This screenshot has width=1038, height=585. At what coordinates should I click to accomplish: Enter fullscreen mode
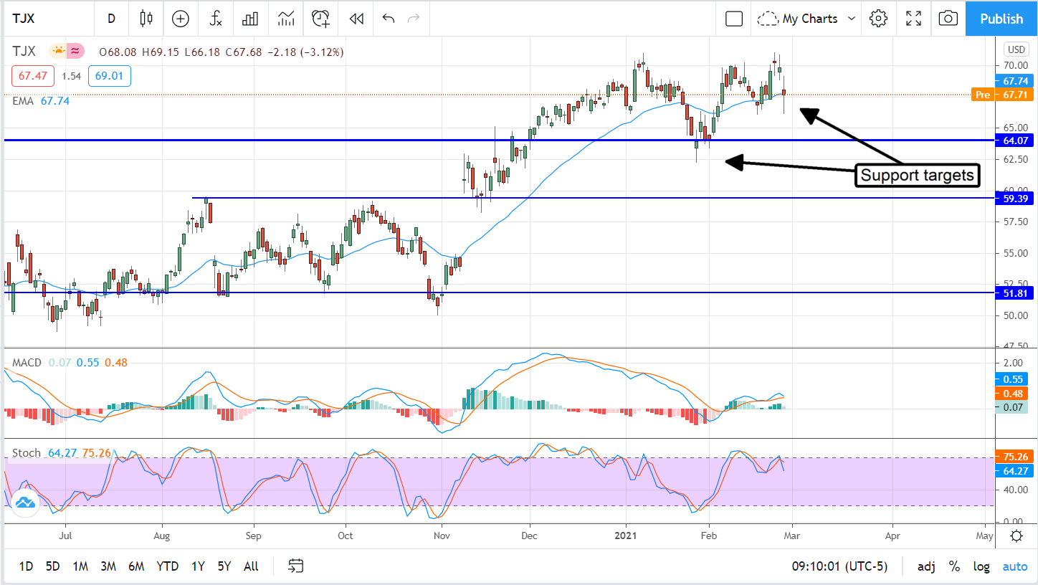point(913,19)
